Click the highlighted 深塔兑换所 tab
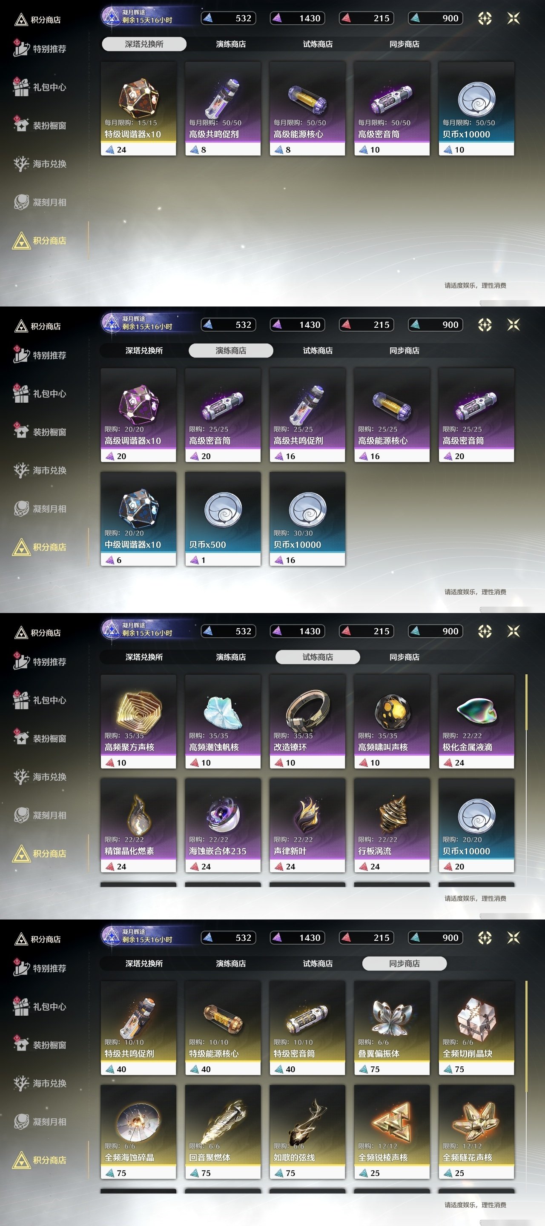The width and height of the screenshot is (545, 1226). [x=144, y=44]
